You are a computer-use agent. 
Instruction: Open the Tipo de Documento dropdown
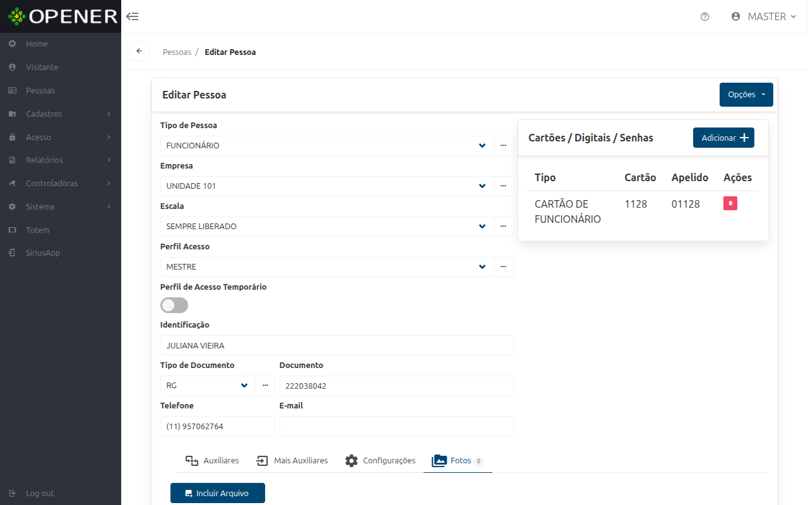tap(208, 386)
